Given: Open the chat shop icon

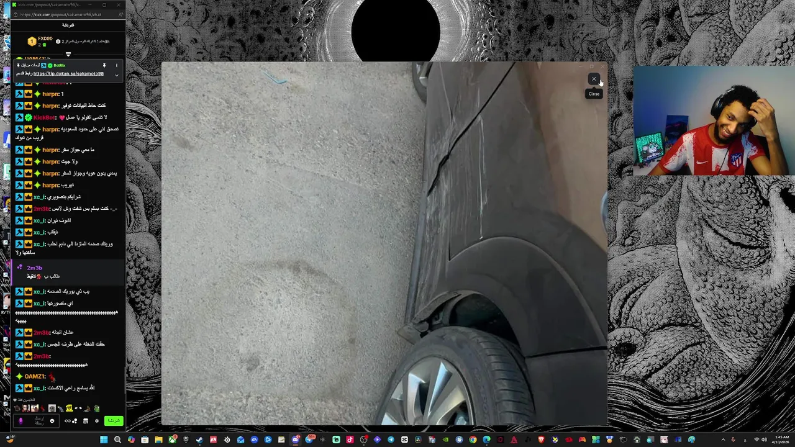Looking at the screenshot, I should tap(86, 421).
